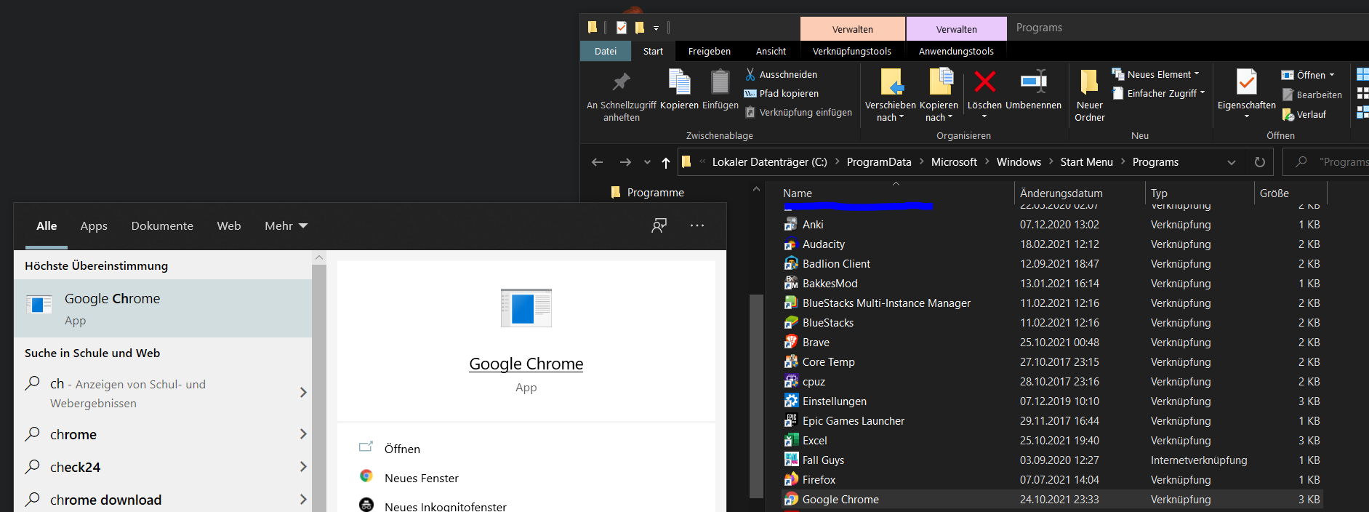The width and height of the screenshot is (1369, 512).
Task: Select the Badlion Client shortcut
Action: point(836,263)
